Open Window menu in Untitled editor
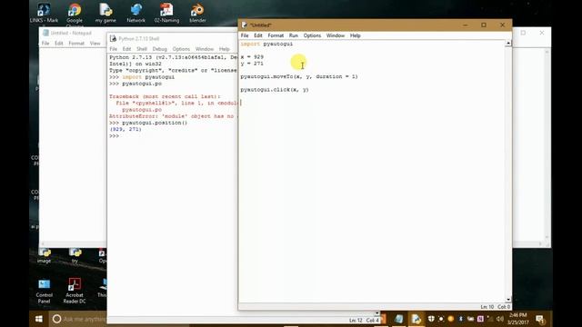The height and width of the screenshot is (327, 582). click(336, 35)
